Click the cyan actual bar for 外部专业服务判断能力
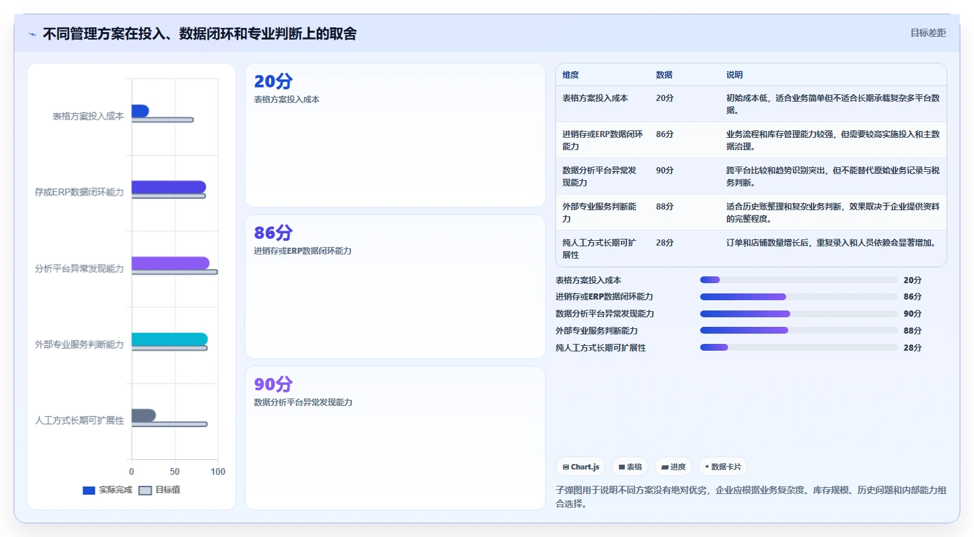The height and width of the screenshot is (537, 974). (169, 339)
